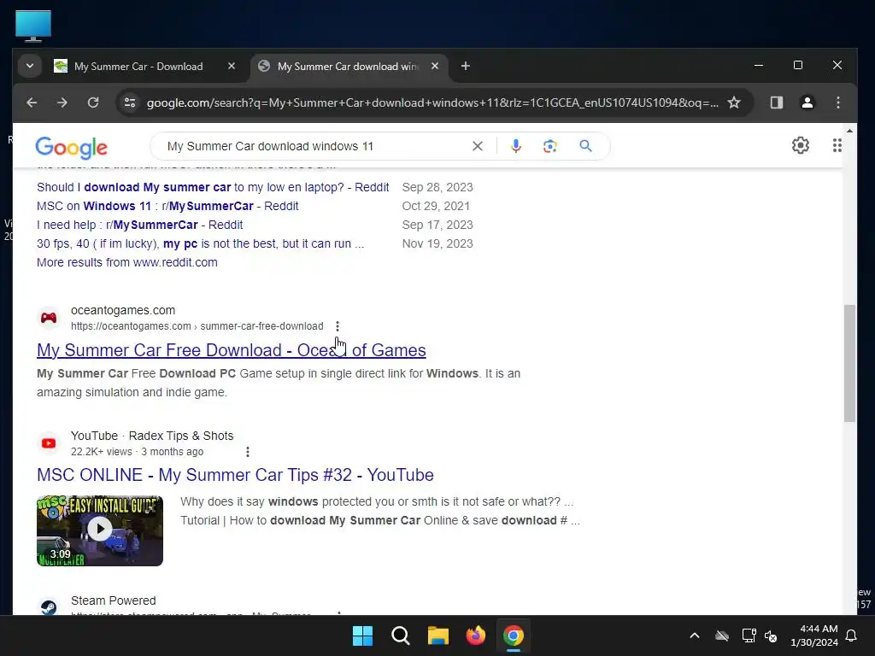This screenshot has width=875, height=656.
Task: Open My Summer Car Free Download - Ocean of Games
Action: [x=231, y=350]
